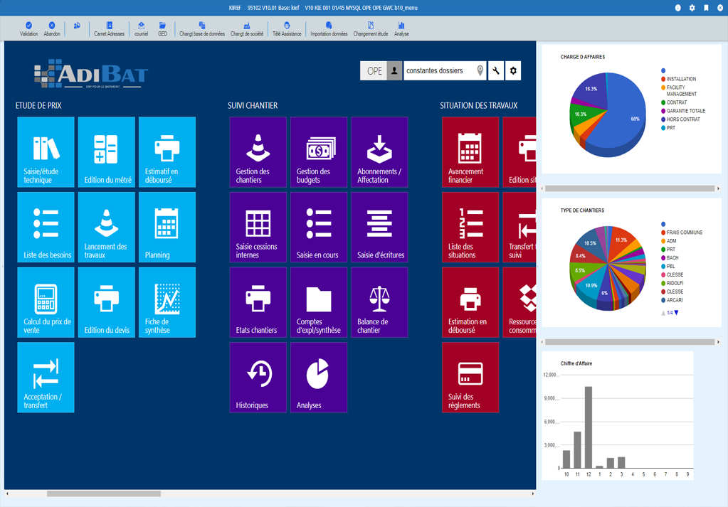Click the Abandon toolbar icon

[x=52, y=28]
